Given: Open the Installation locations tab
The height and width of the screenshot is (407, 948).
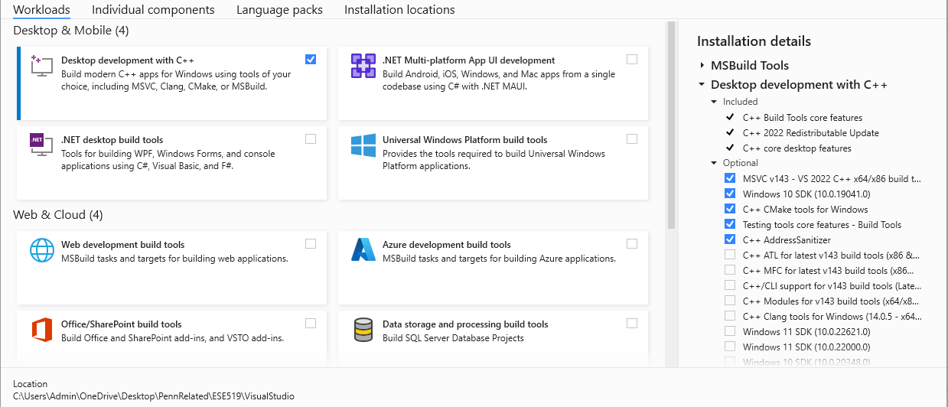Looking at the screenshot, I should [399, 10].
